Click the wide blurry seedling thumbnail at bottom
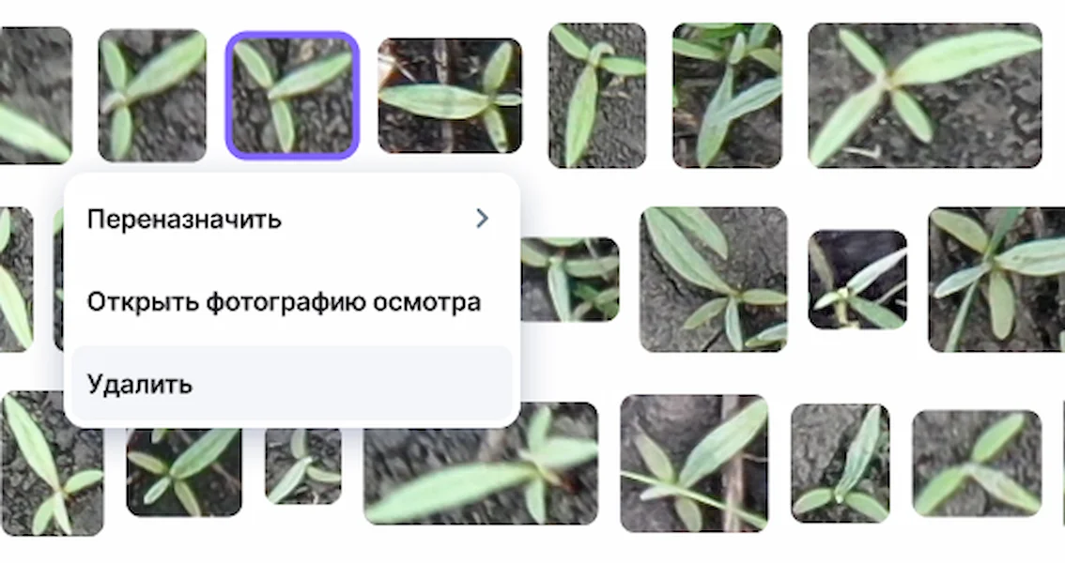Screen dimensions: 1065x563 pos(481,464)
